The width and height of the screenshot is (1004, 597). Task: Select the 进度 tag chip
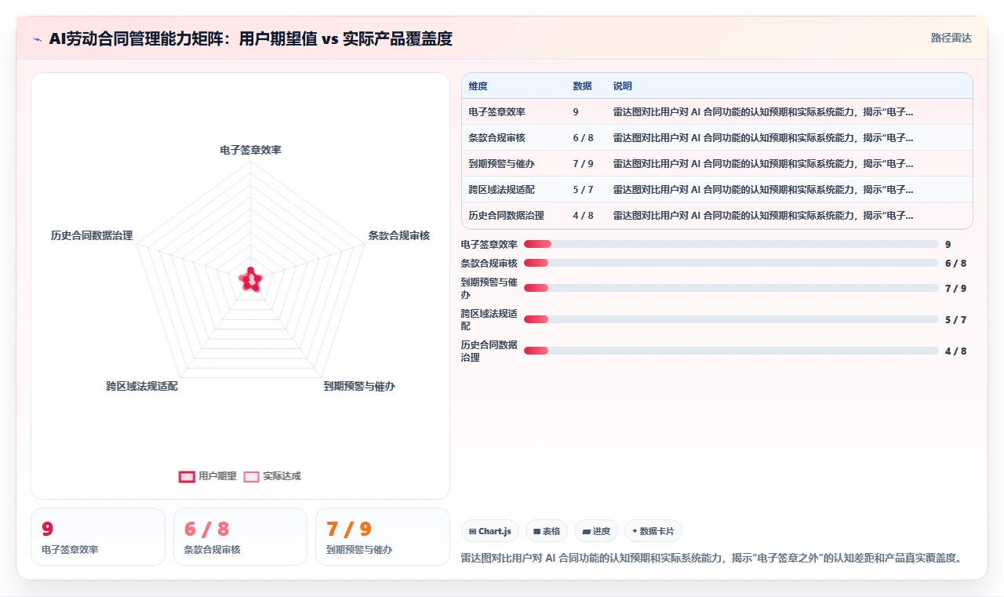(596, 531)
